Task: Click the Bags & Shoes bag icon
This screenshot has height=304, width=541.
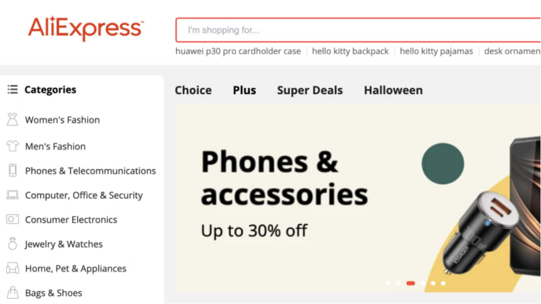Action: (12, 293)
